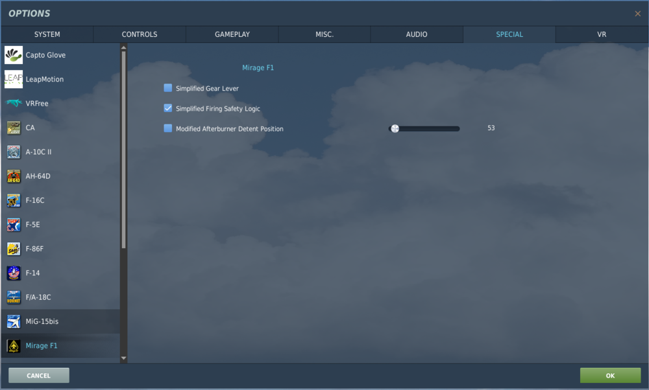Switch to the AUDIO tab
Viewport: 649px width, 390px height.
click(417, 34)
